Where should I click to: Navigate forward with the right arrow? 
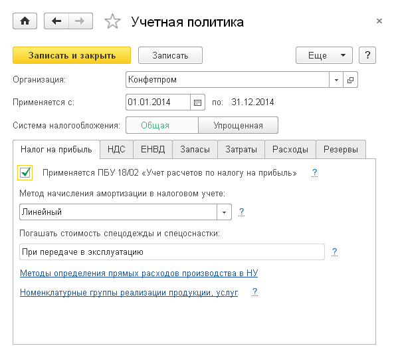pyautogui.click(x=80, y=21)
